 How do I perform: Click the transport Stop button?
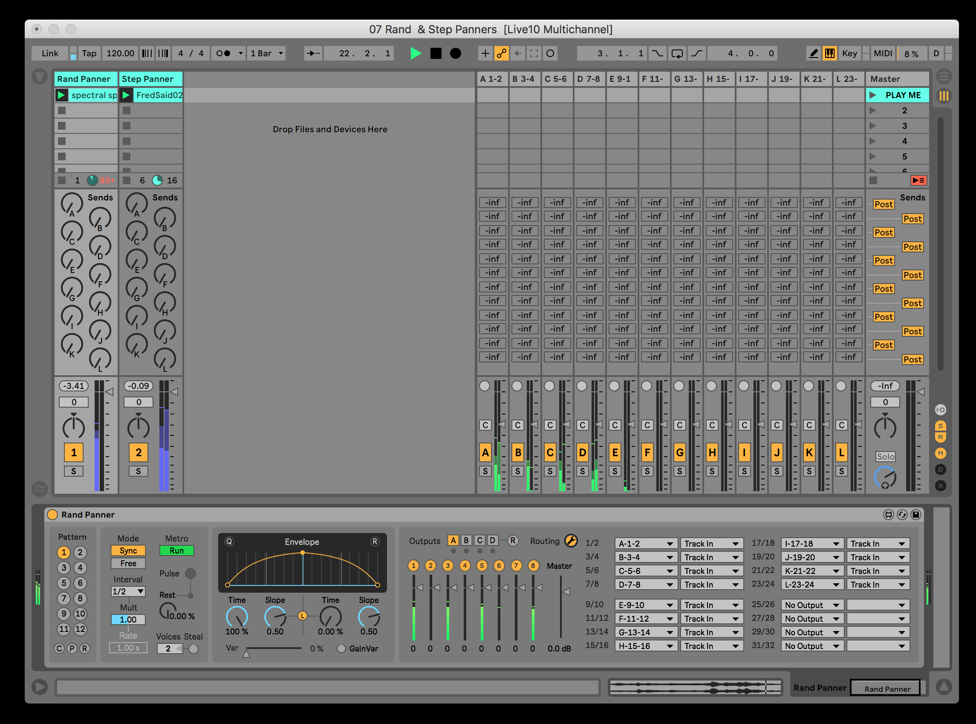(436, 53)
